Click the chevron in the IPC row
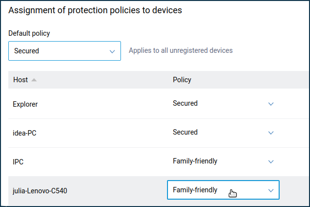The width and height of the screenshot is (310, 207). pos(271,161)
